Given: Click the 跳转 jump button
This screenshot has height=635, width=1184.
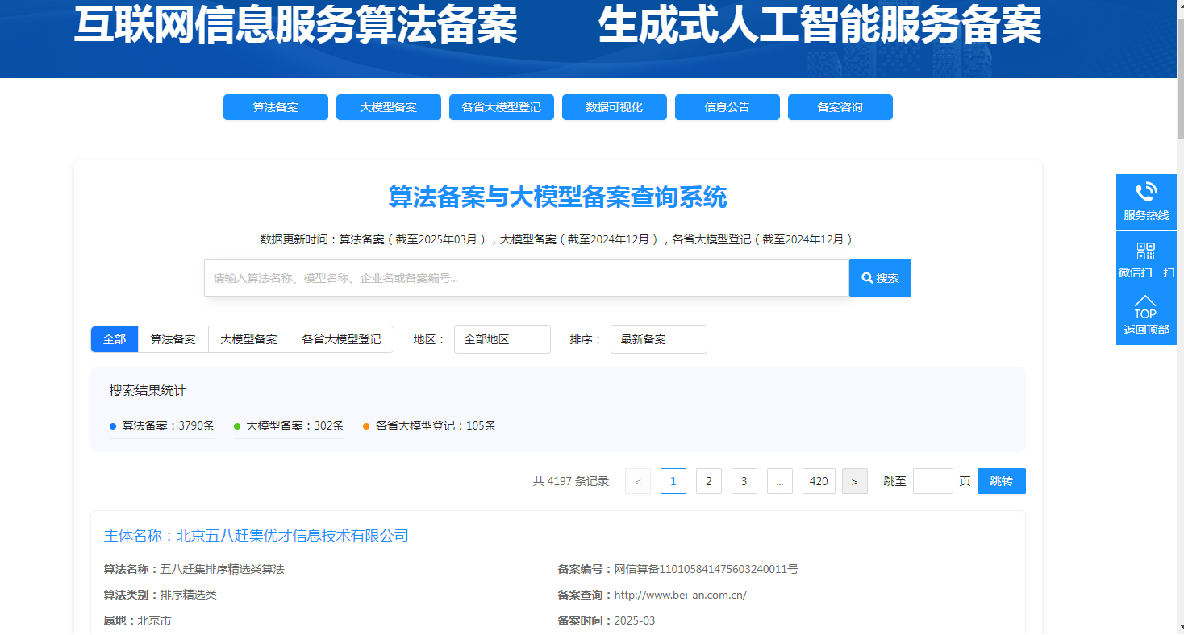Looking at the screenshot, I should click(x=1001, y=481).
